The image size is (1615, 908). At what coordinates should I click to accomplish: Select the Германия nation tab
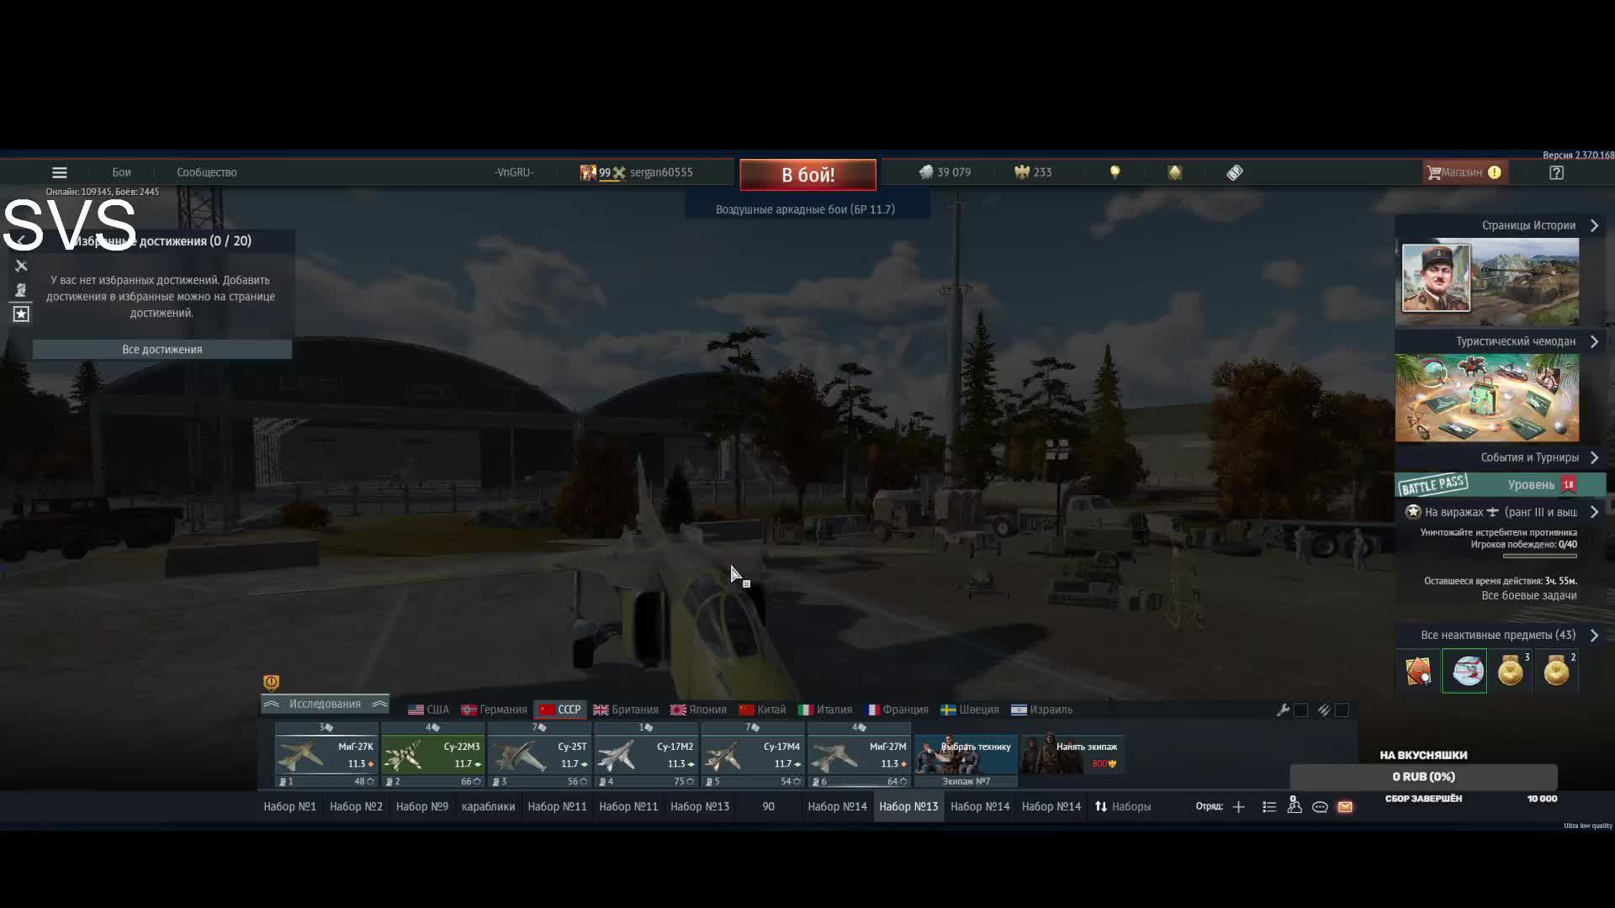click(x=495, y=710)
